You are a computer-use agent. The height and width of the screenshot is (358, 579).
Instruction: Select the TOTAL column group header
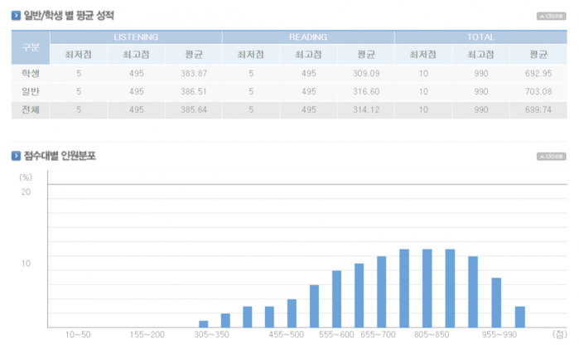click(480, 37)
